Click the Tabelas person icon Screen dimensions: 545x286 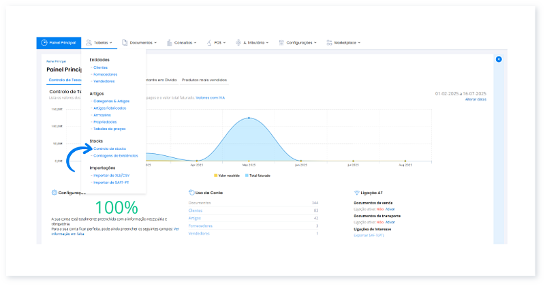[x=89, y=42]
